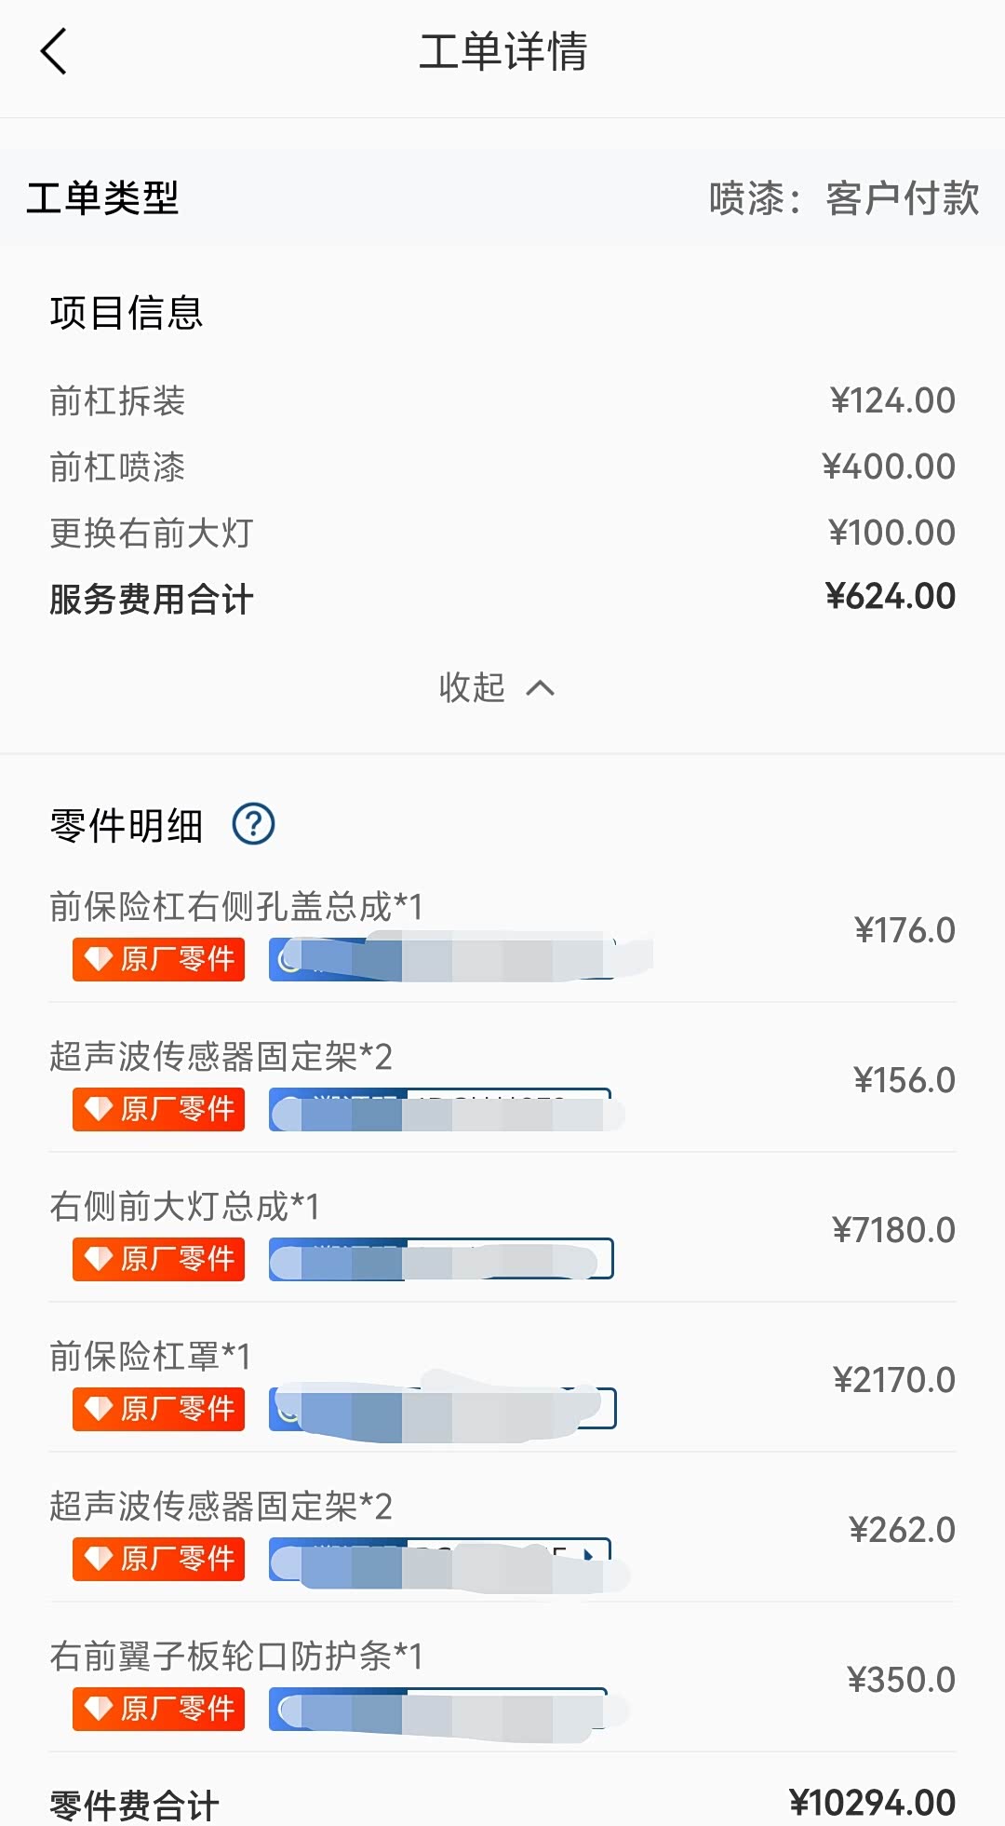Tap the blurred blue tag under 右侧前大灯总成
The image size is (1005, 1826).
coord(440,1259)
